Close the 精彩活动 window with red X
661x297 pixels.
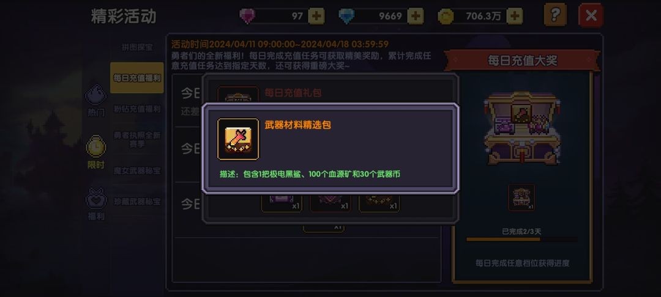[x=591, y=15]
